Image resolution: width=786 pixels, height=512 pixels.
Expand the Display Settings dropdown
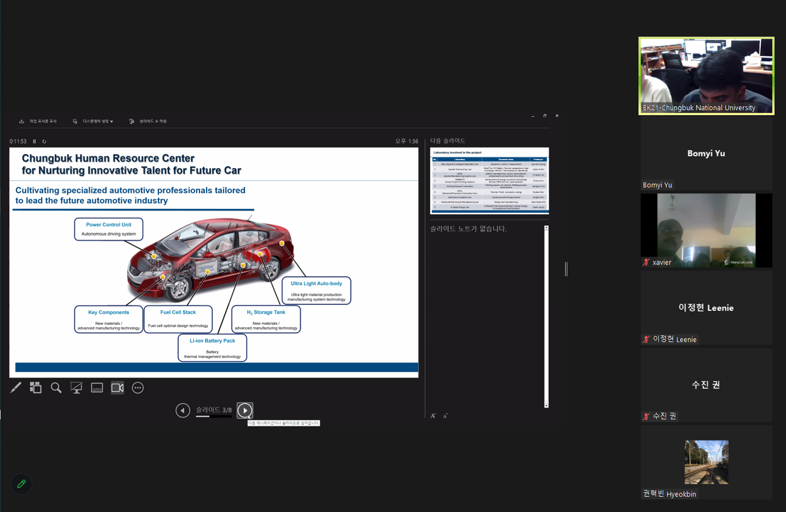93,121
